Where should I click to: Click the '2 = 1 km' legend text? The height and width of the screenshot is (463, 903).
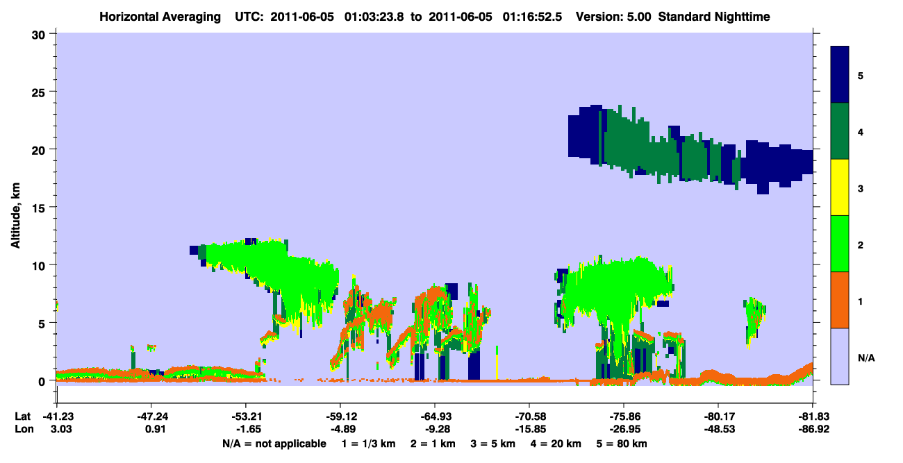click(x=433, y=444)
